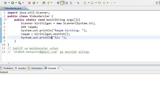Click the Open Type folder icon

[x=44, y=3]
